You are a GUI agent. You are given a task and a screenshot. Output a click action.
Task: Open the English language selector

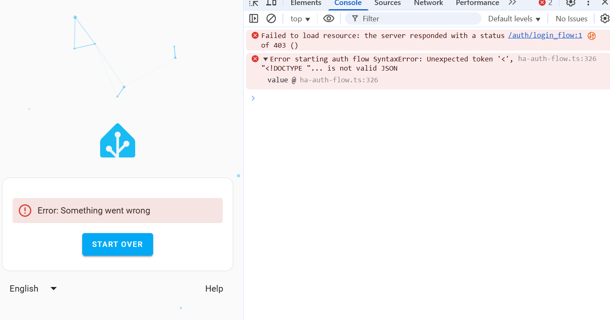click(33, 288)
